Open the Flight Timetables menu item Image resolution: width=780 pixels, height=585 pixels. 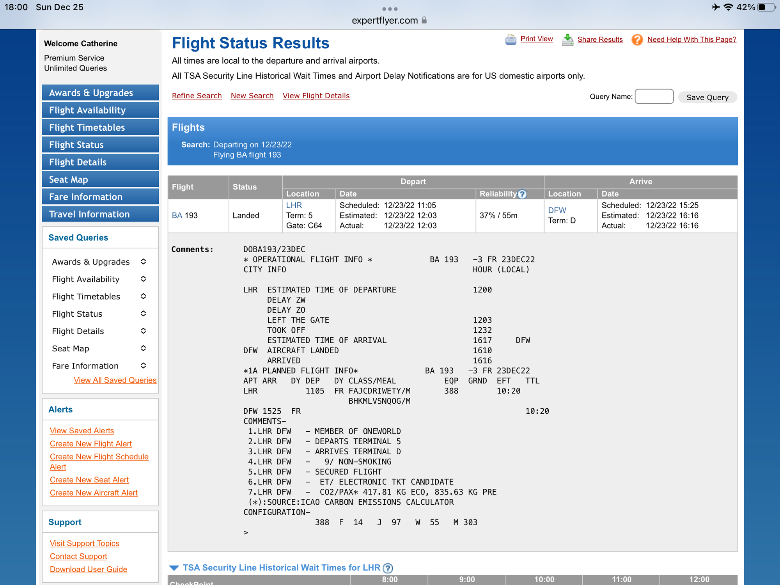click(100, 128)
